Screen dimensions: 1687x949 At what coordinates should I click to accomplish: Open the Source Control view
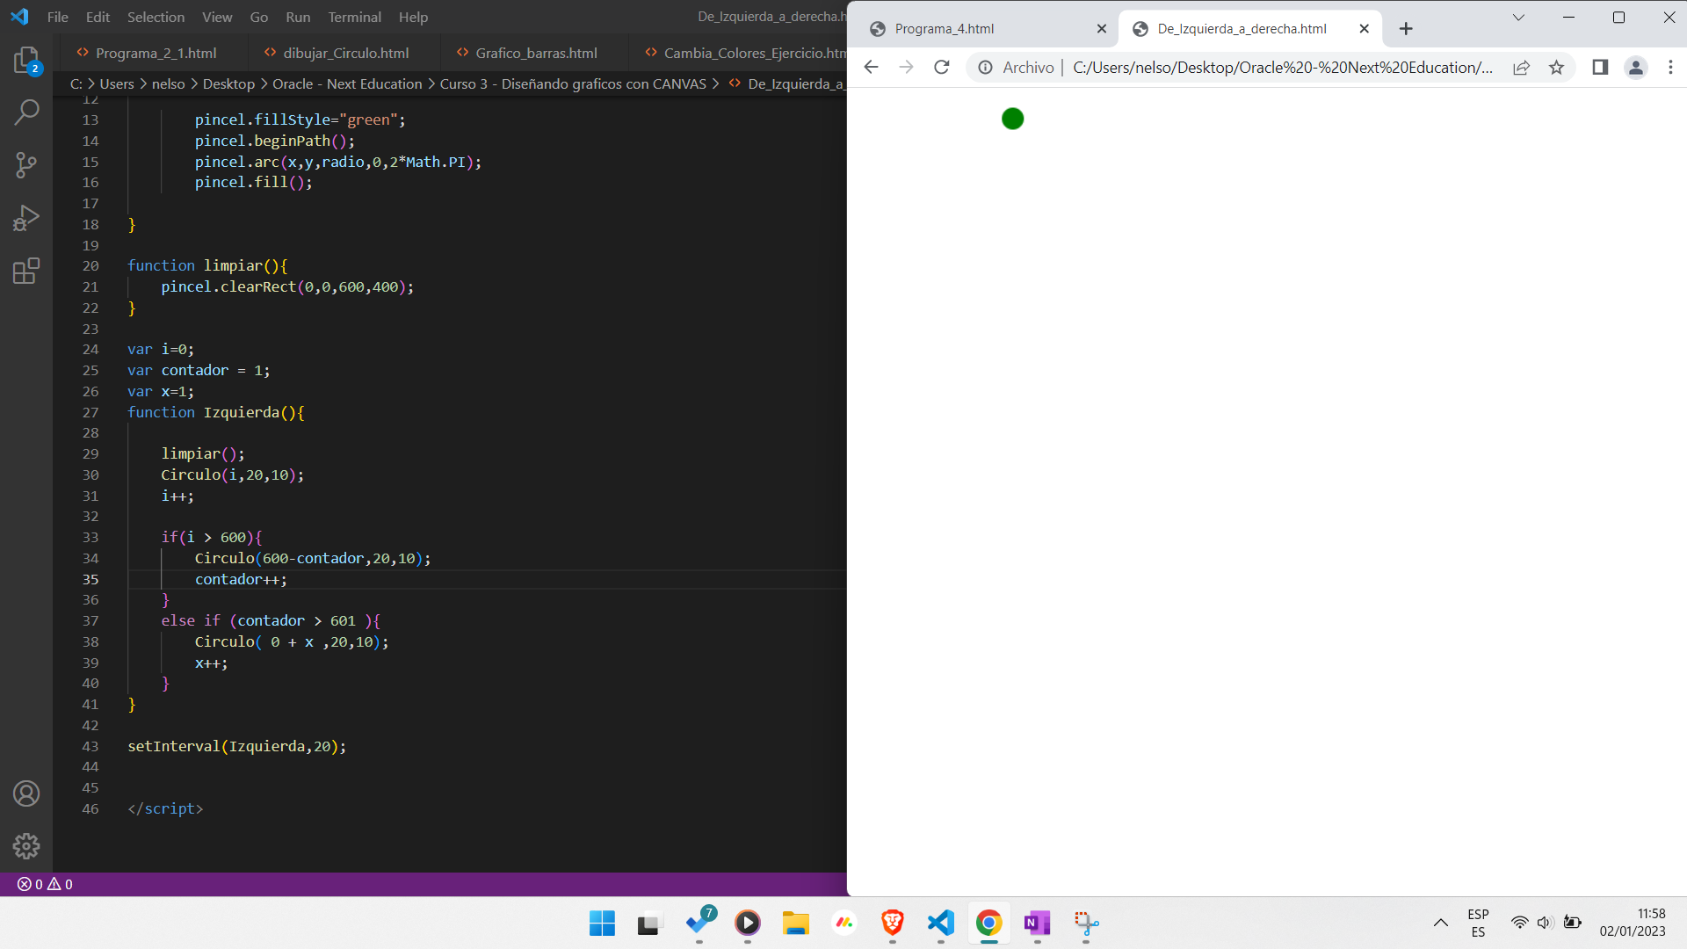point(26,164)
